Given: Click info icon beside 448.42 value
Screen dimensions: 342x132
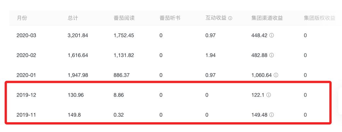Looking at the screenshot, I should [x=271, y=35].
